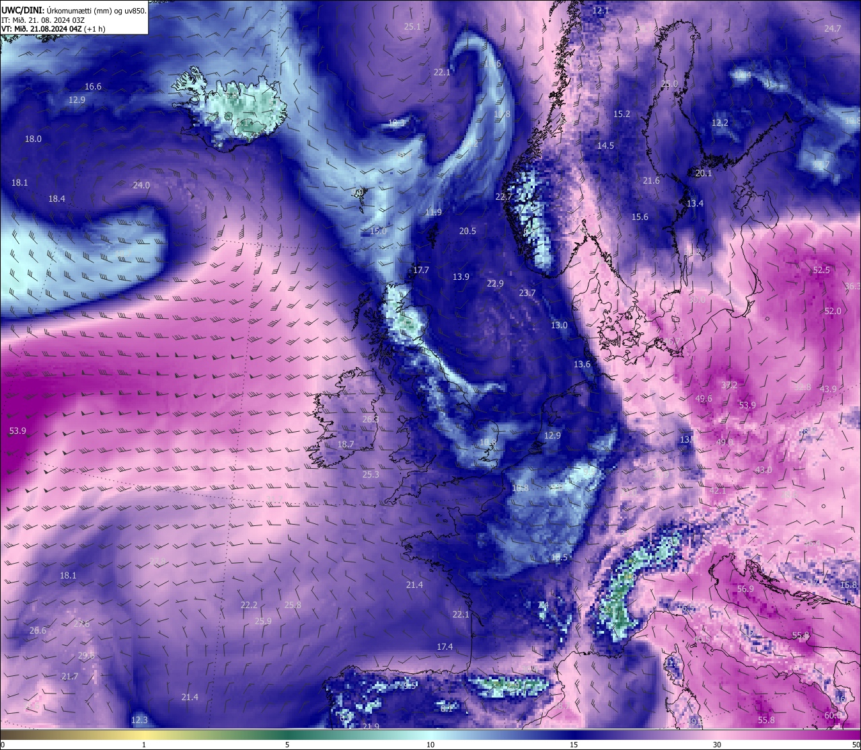
Task: Click the 17.4 value label
Action: (x=445, y=647)
